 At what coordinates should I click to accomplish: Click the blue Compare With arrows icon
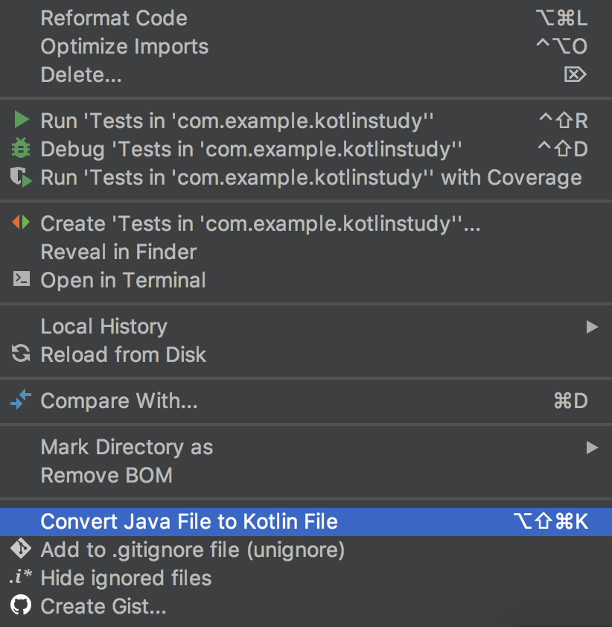[x=21, y=399]
